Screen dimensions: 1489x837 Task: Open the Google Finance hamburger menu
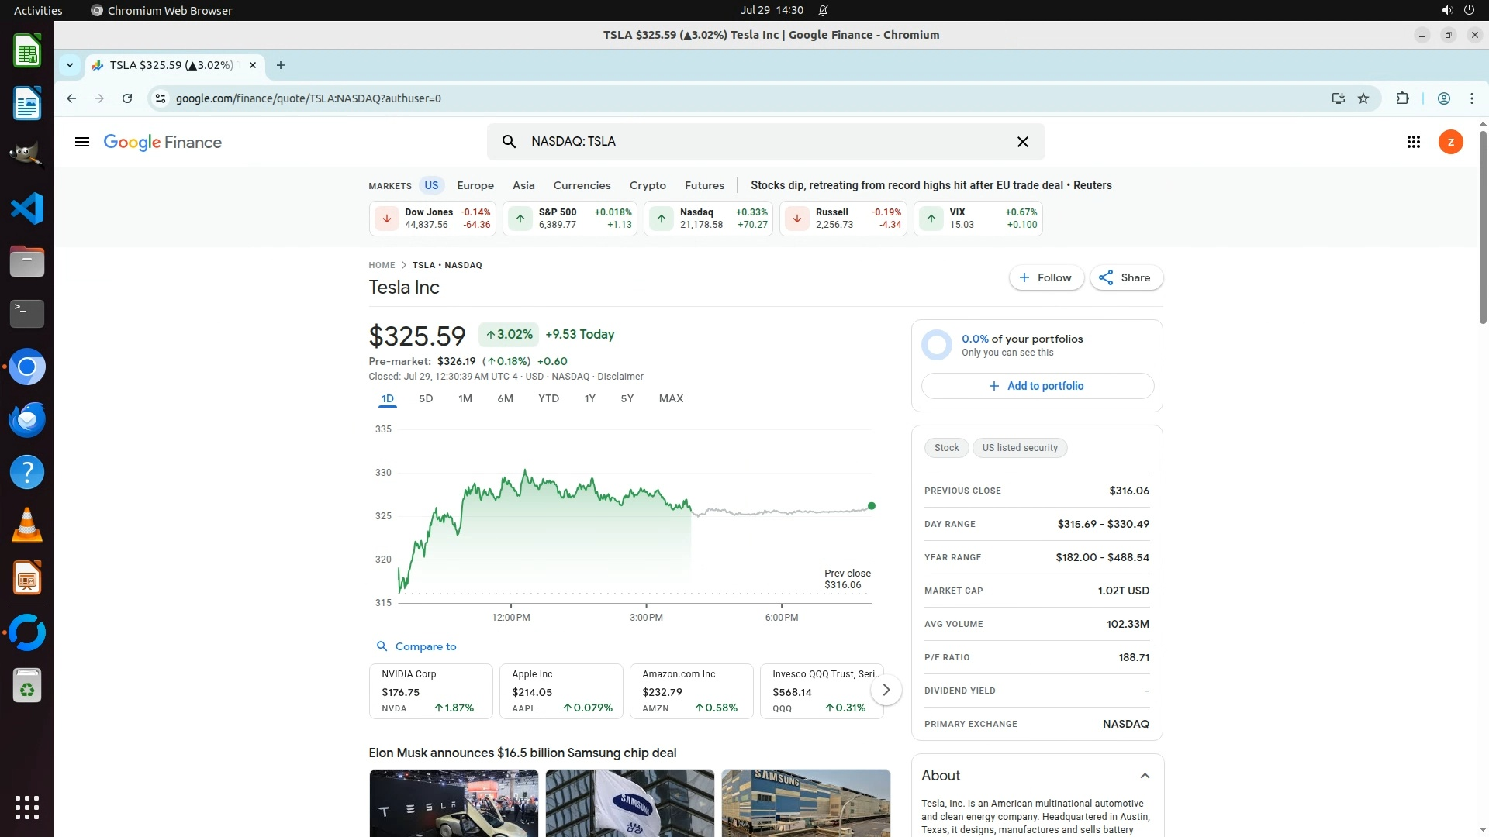point(82,142)
